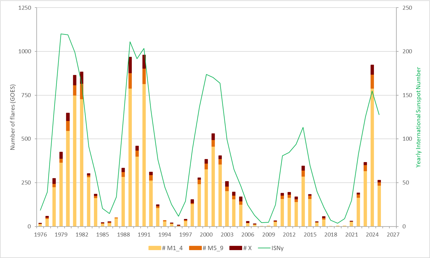Select the 'Yearly International Sunspot Number' axis title
Screen dimensions: 430x258
coord(418,117)
